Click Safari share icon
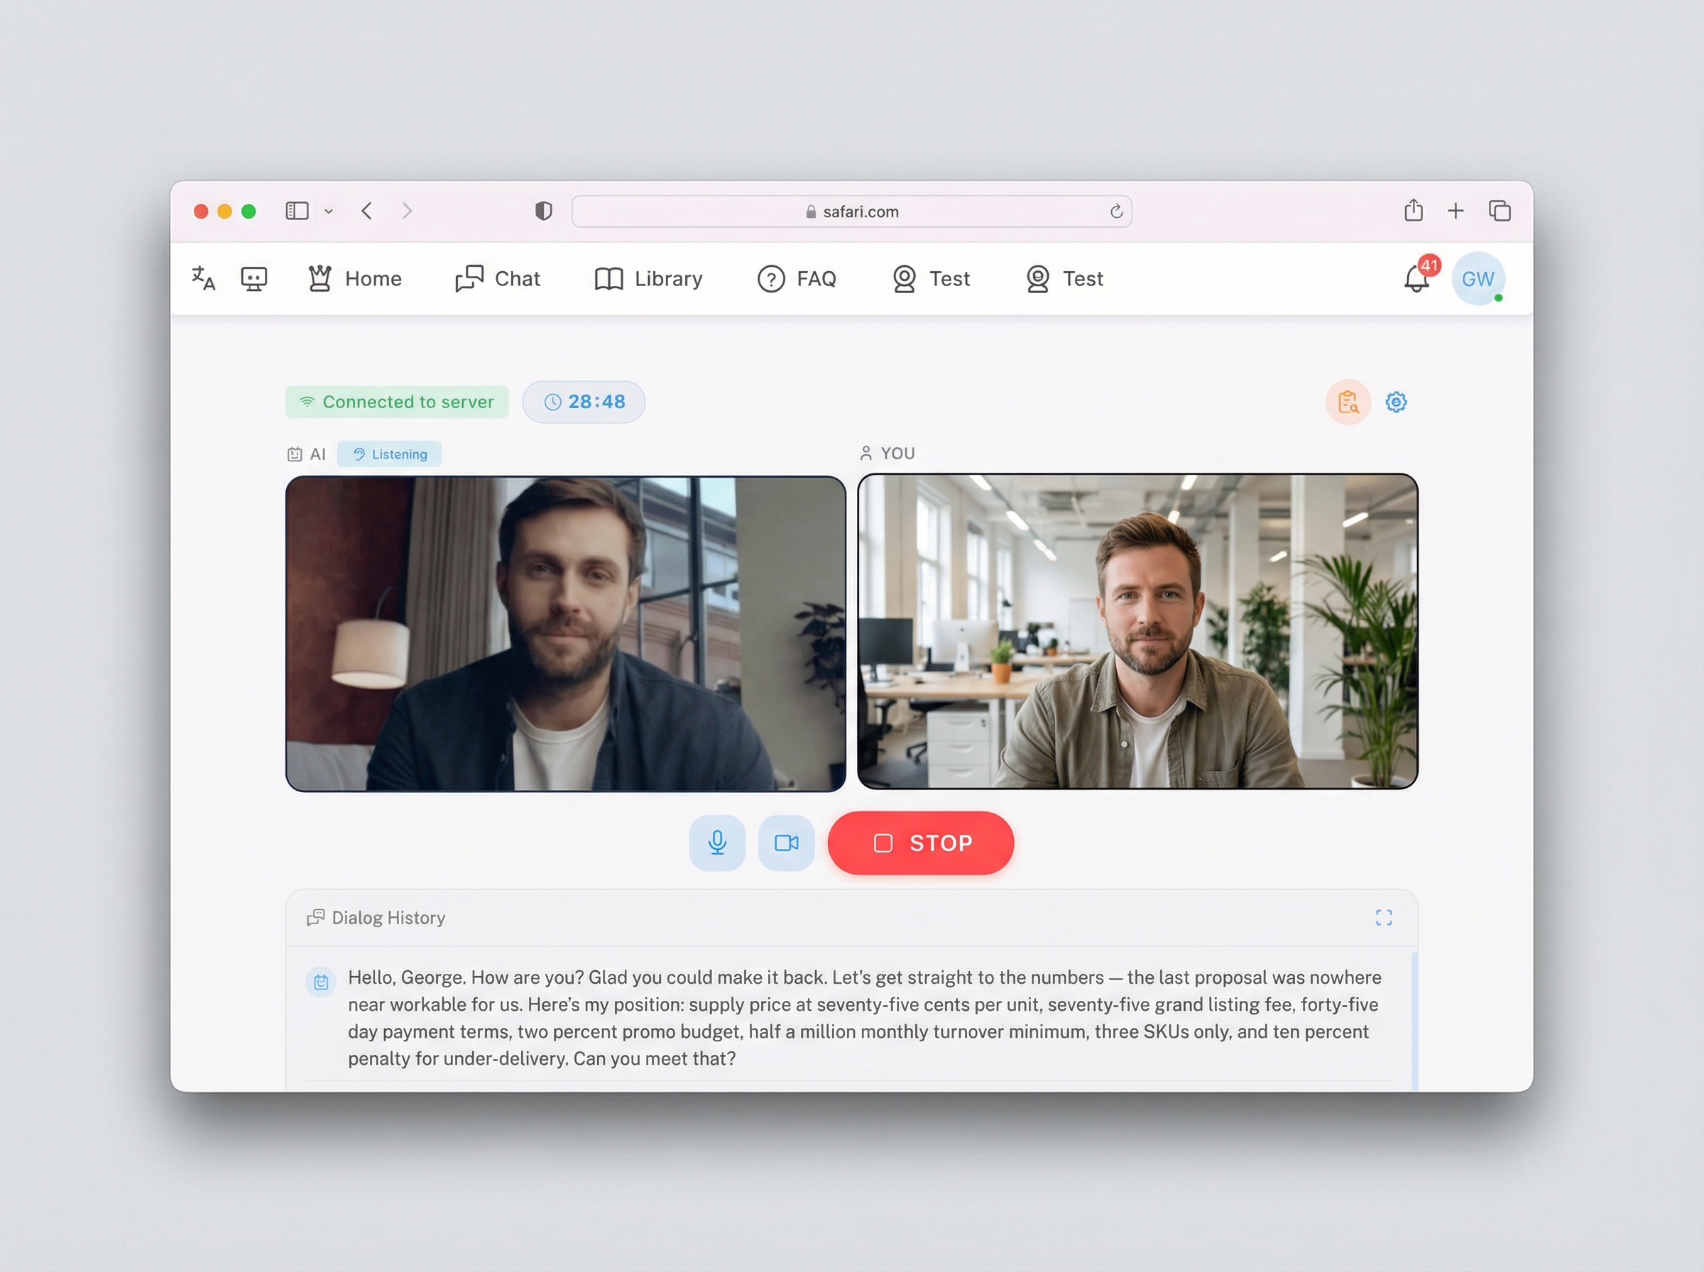 coord(1413,211)
